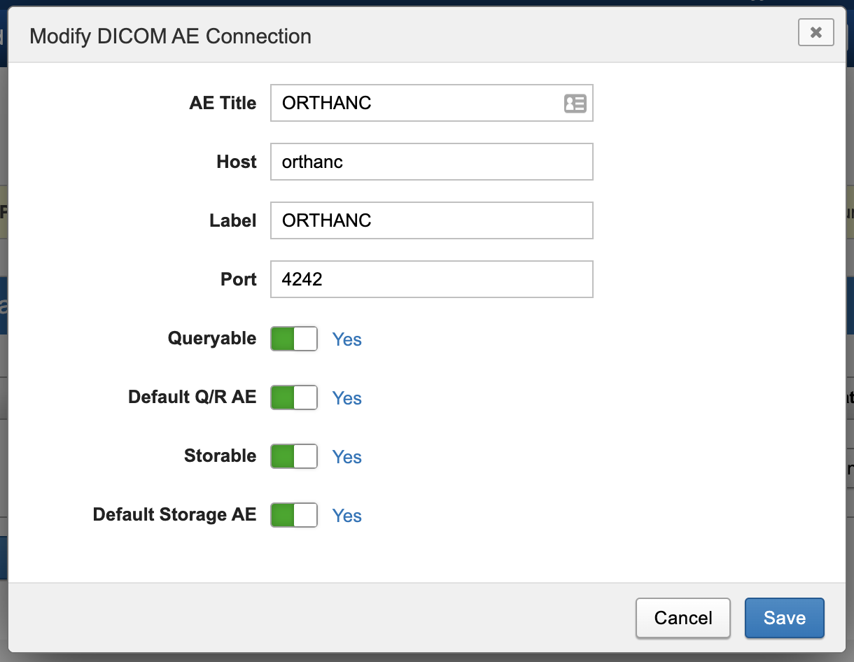Click the bold Port field label
Image resolution: width=854 pixels, height=662 pixels.
[239, 279]
